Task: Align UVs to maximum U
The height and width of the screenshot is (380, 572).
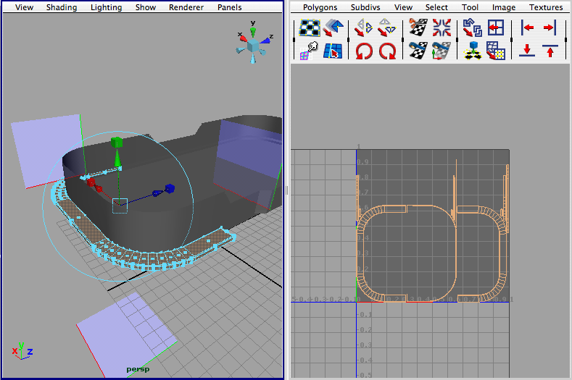Action: pyautogui.click(x=550, y=28)
